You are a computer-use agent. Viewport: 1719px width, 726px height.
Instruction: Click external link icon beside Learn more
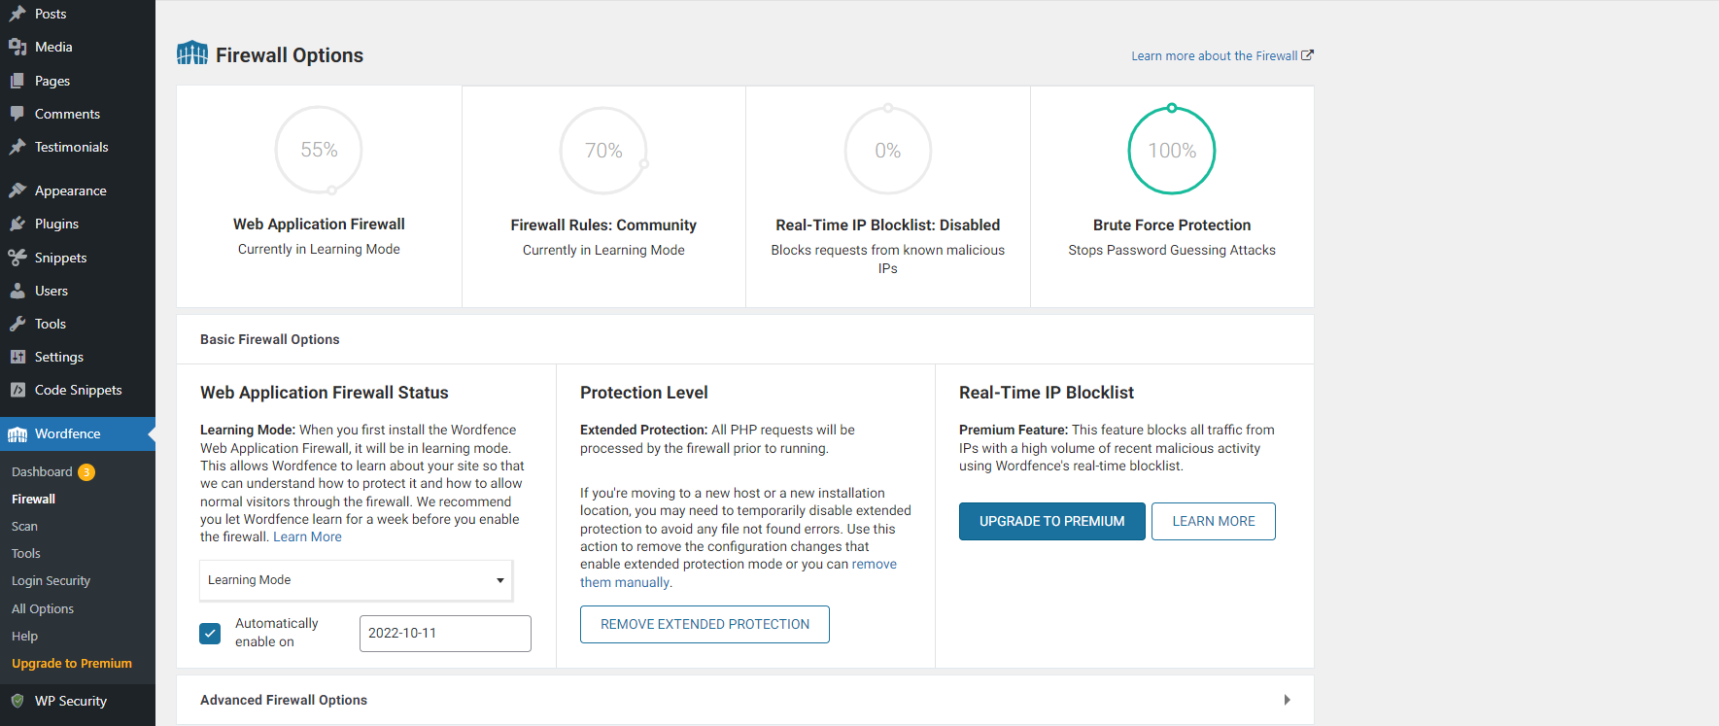coord(1307,55)
